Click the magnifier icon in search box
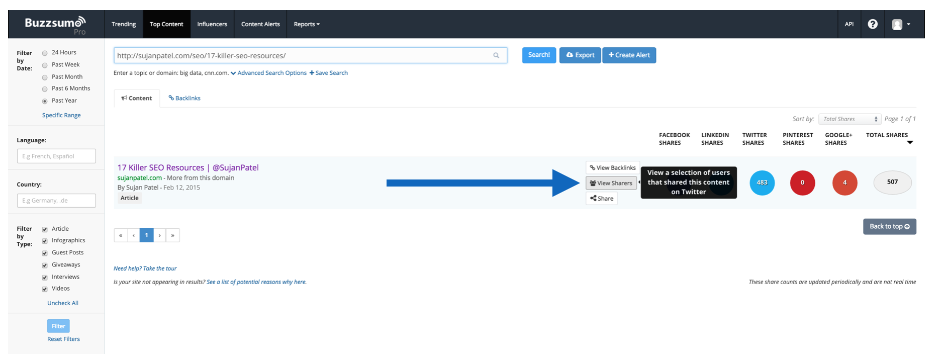 [496, 56]
